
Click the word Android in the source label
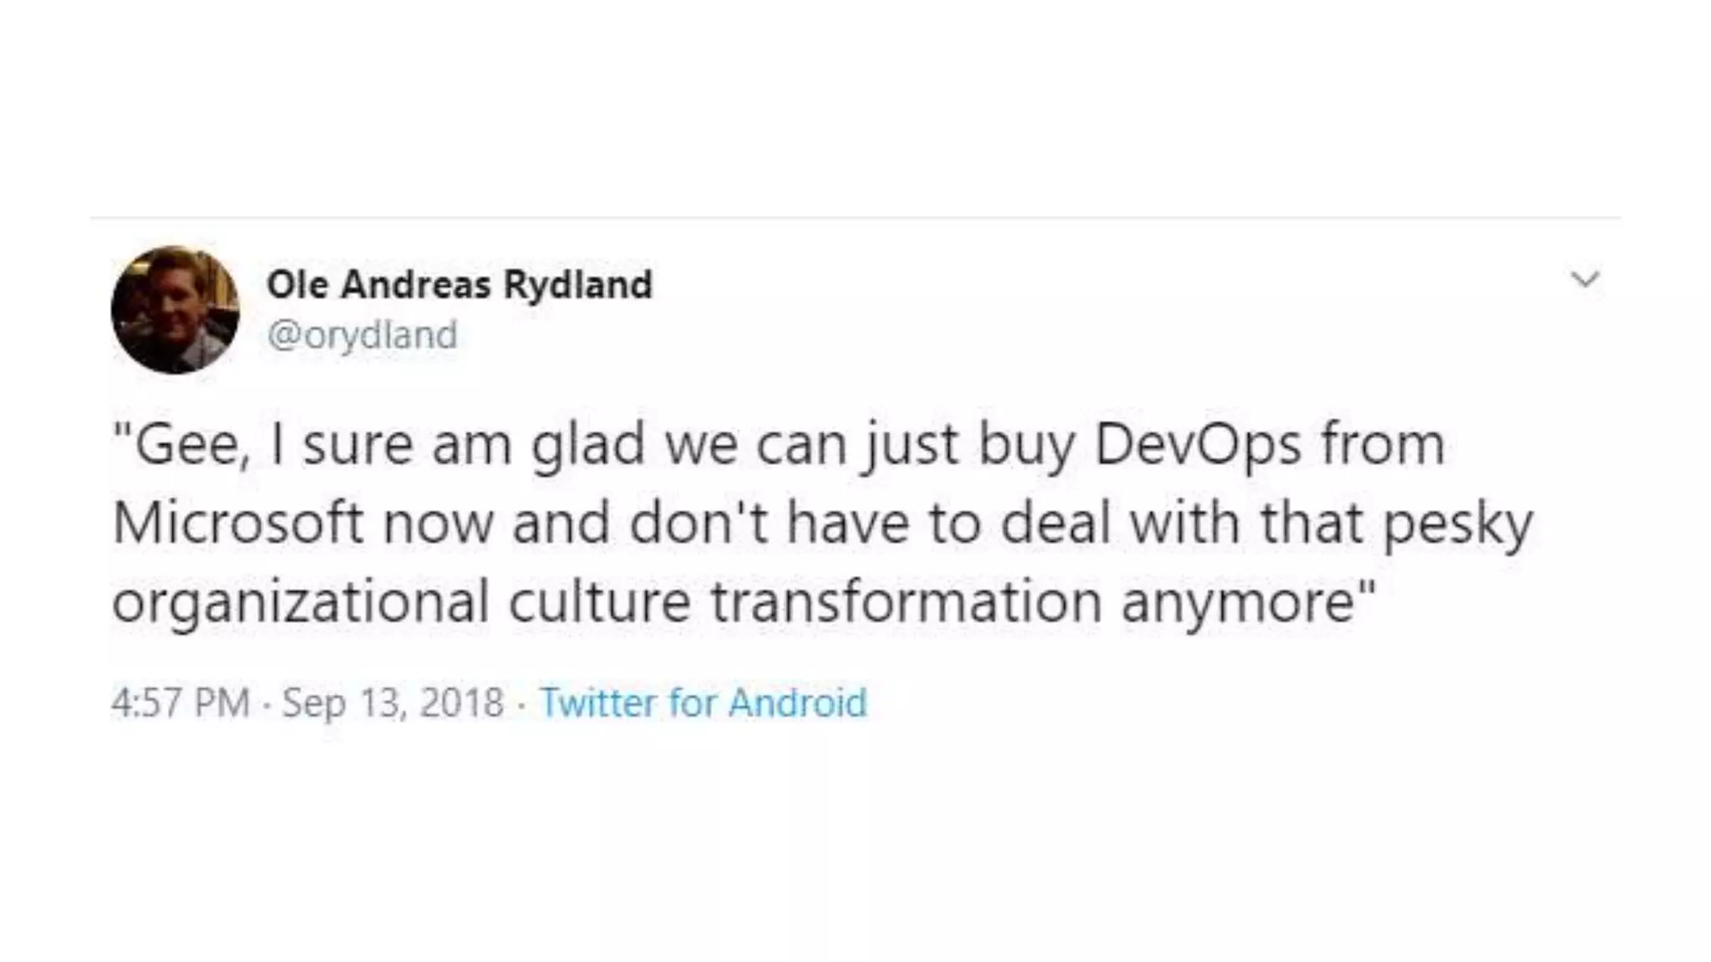pos(797,702)
